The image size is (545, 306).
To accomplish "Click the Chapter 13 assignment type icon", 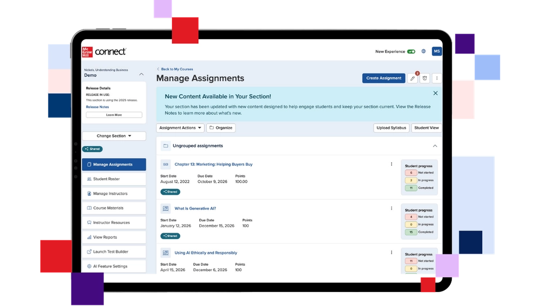I will (166, 164).
